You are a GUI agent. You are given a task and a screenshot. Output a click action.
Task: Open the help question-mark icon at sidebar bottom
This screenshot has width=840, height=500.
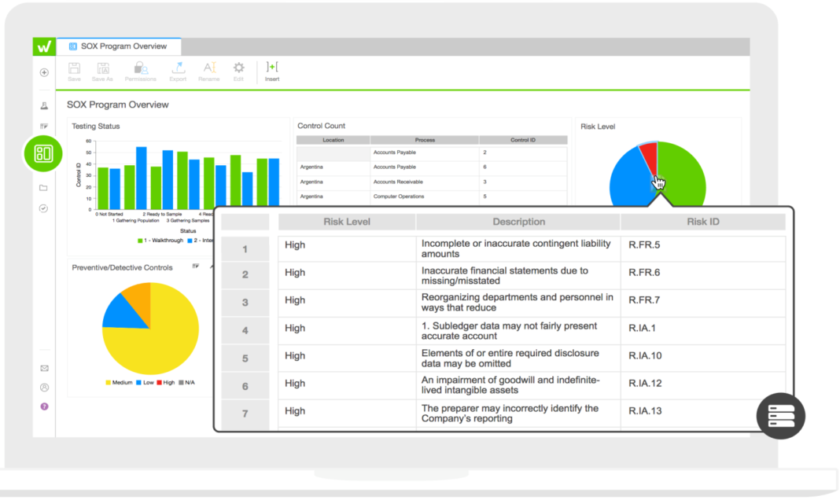(x=45, y=406)
